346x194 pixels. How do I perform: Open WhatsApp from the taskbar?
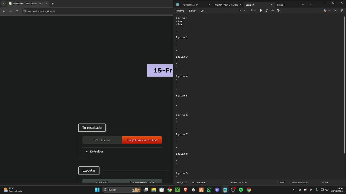pos(209,190)
